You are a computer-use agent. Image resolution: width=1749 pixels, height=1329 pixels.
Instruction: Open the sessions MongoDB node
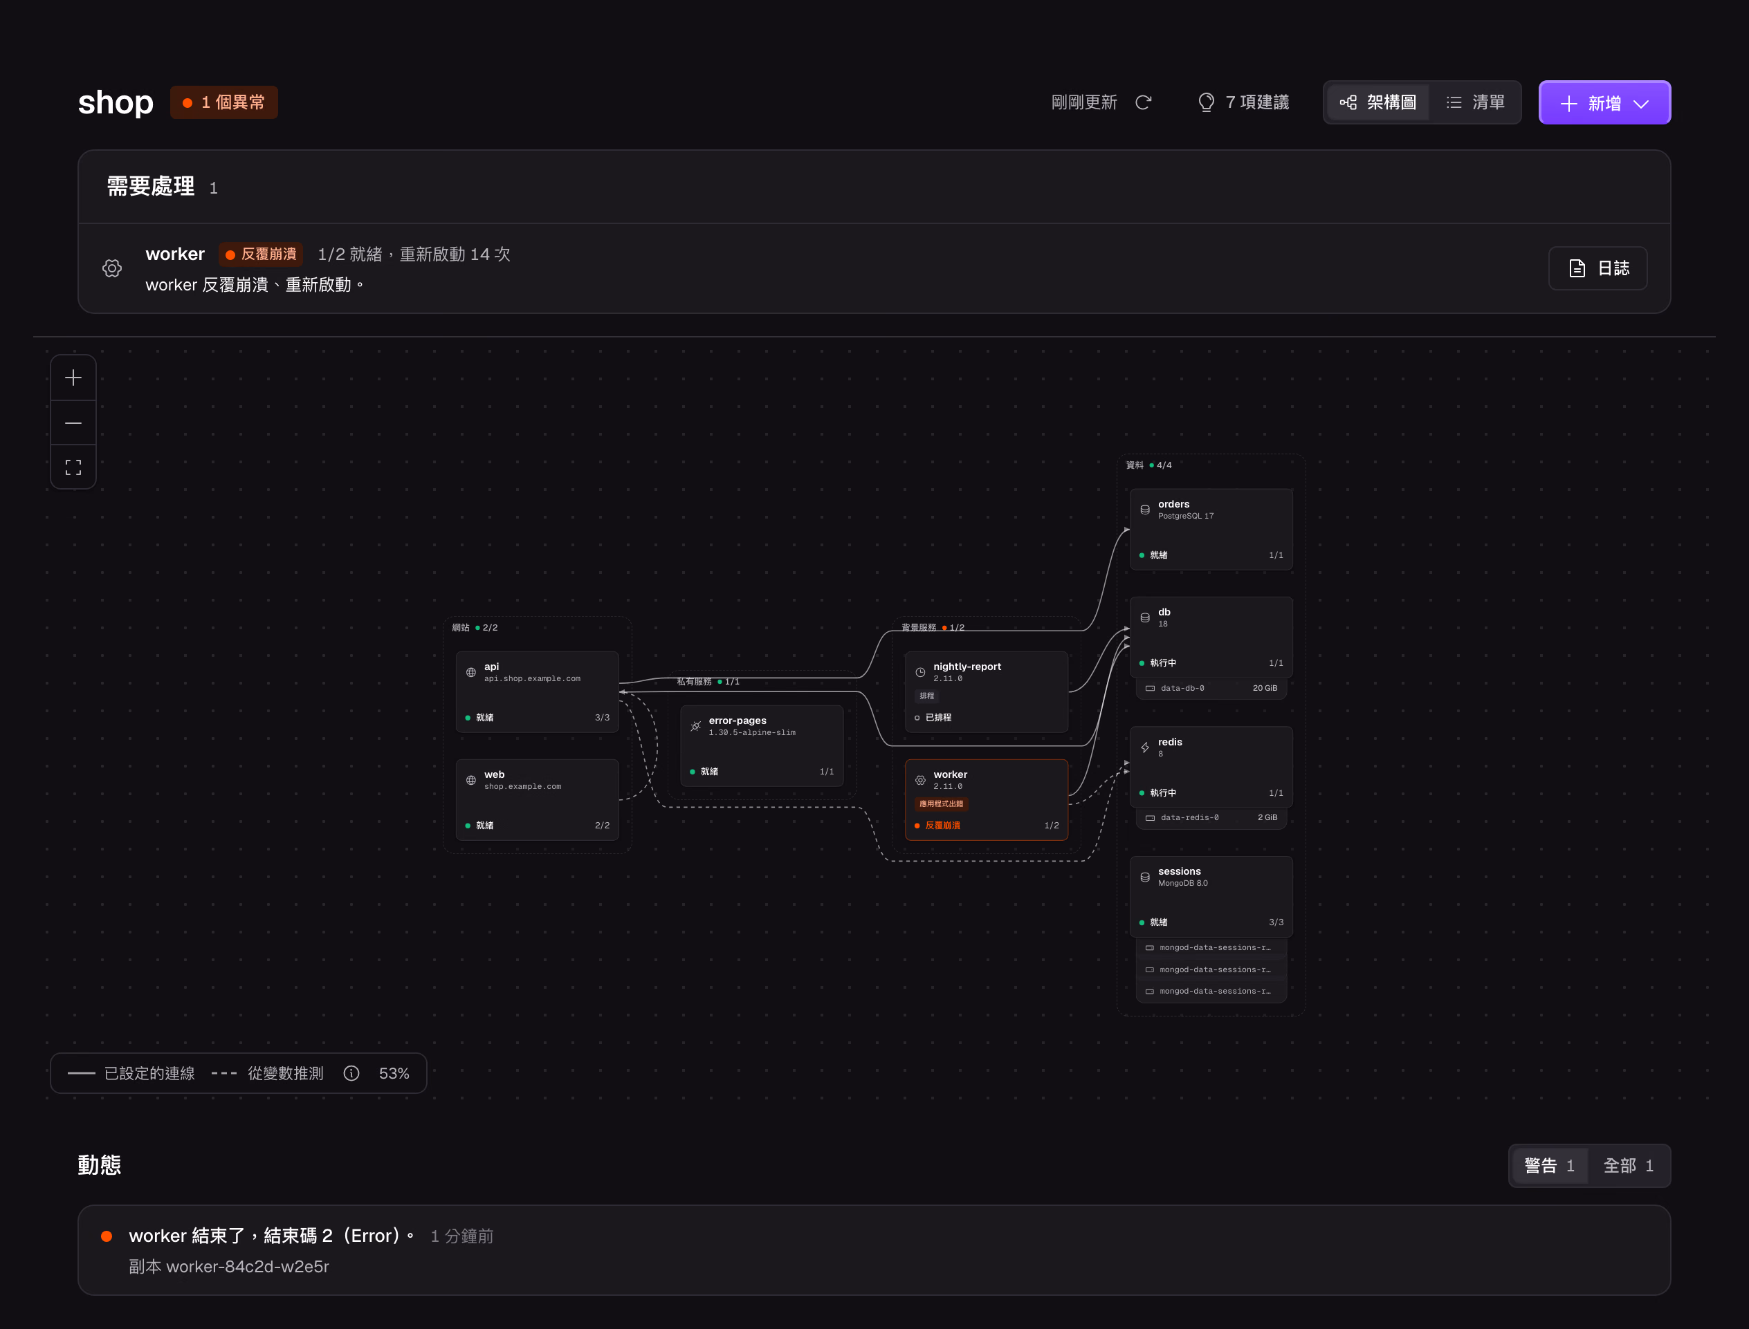tap(1211, 896)
